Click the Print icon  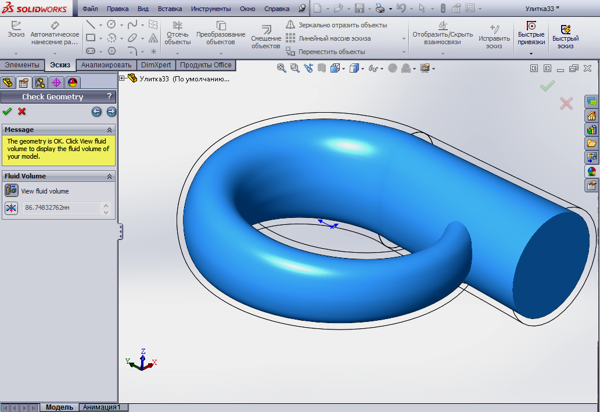pyautogui.click(x=380, y=8)
